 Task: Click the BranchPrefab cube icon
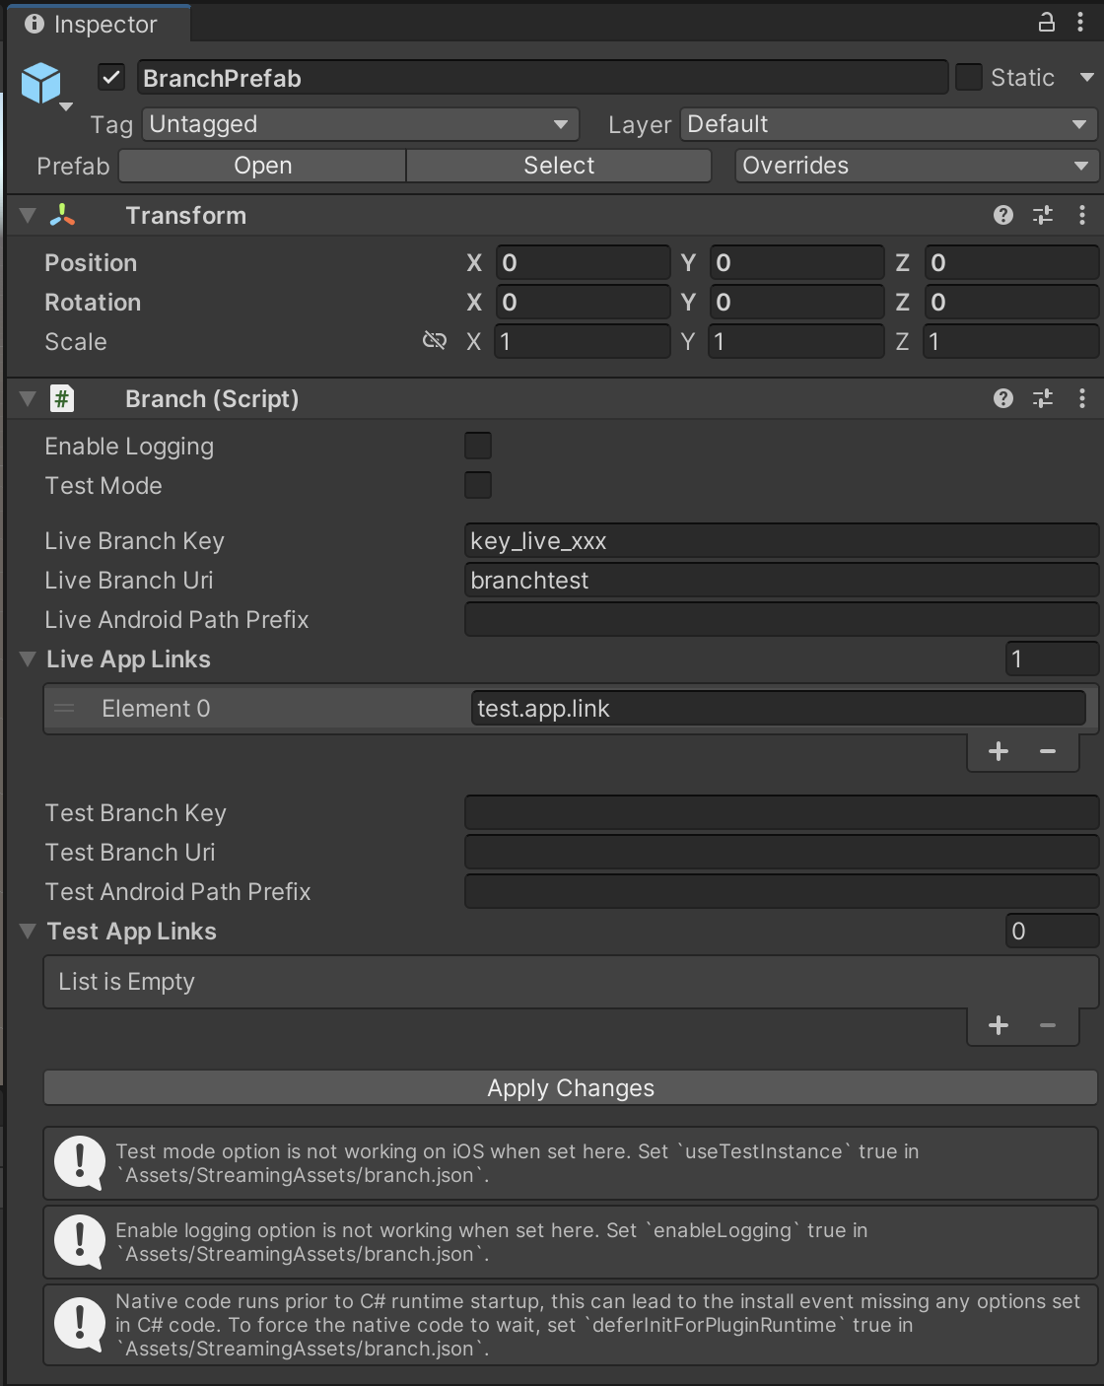click(41, 83)
